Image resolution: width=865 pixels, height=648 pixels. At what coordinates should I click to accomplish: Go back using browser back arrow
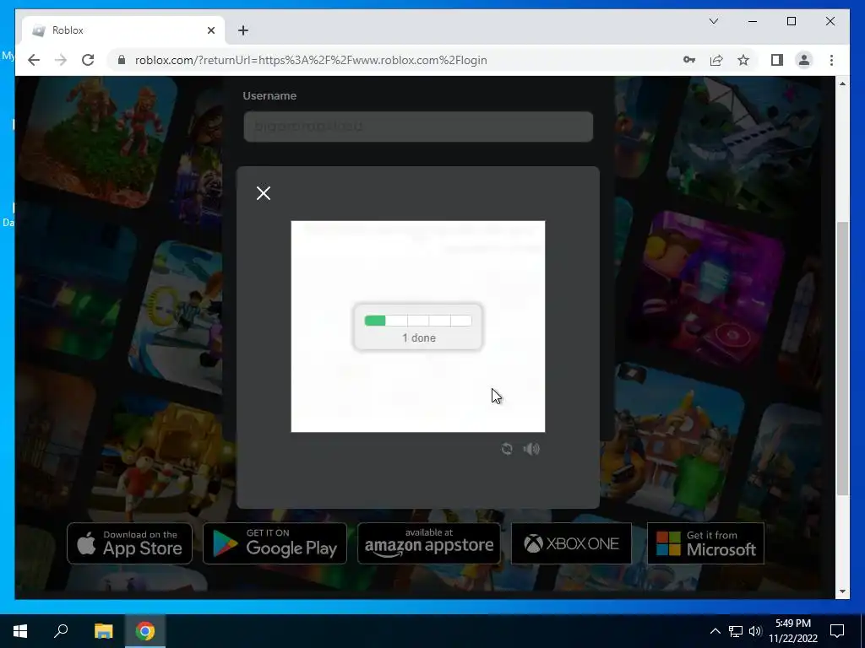click(34, 60)
